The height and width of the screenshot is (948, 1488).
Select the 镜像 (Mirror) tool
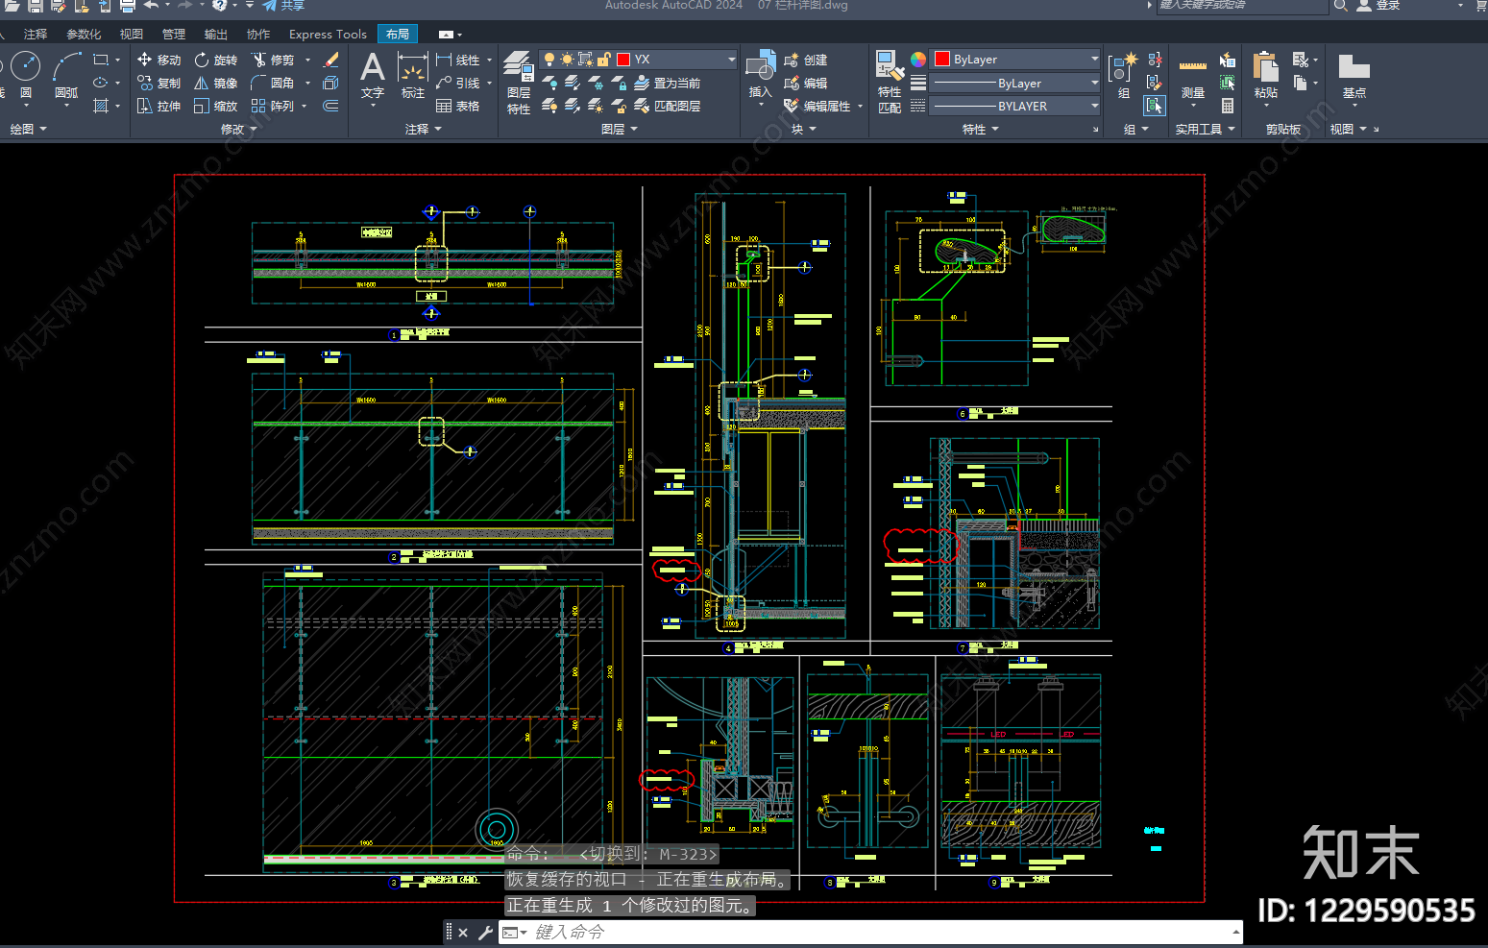click(215, 83)
